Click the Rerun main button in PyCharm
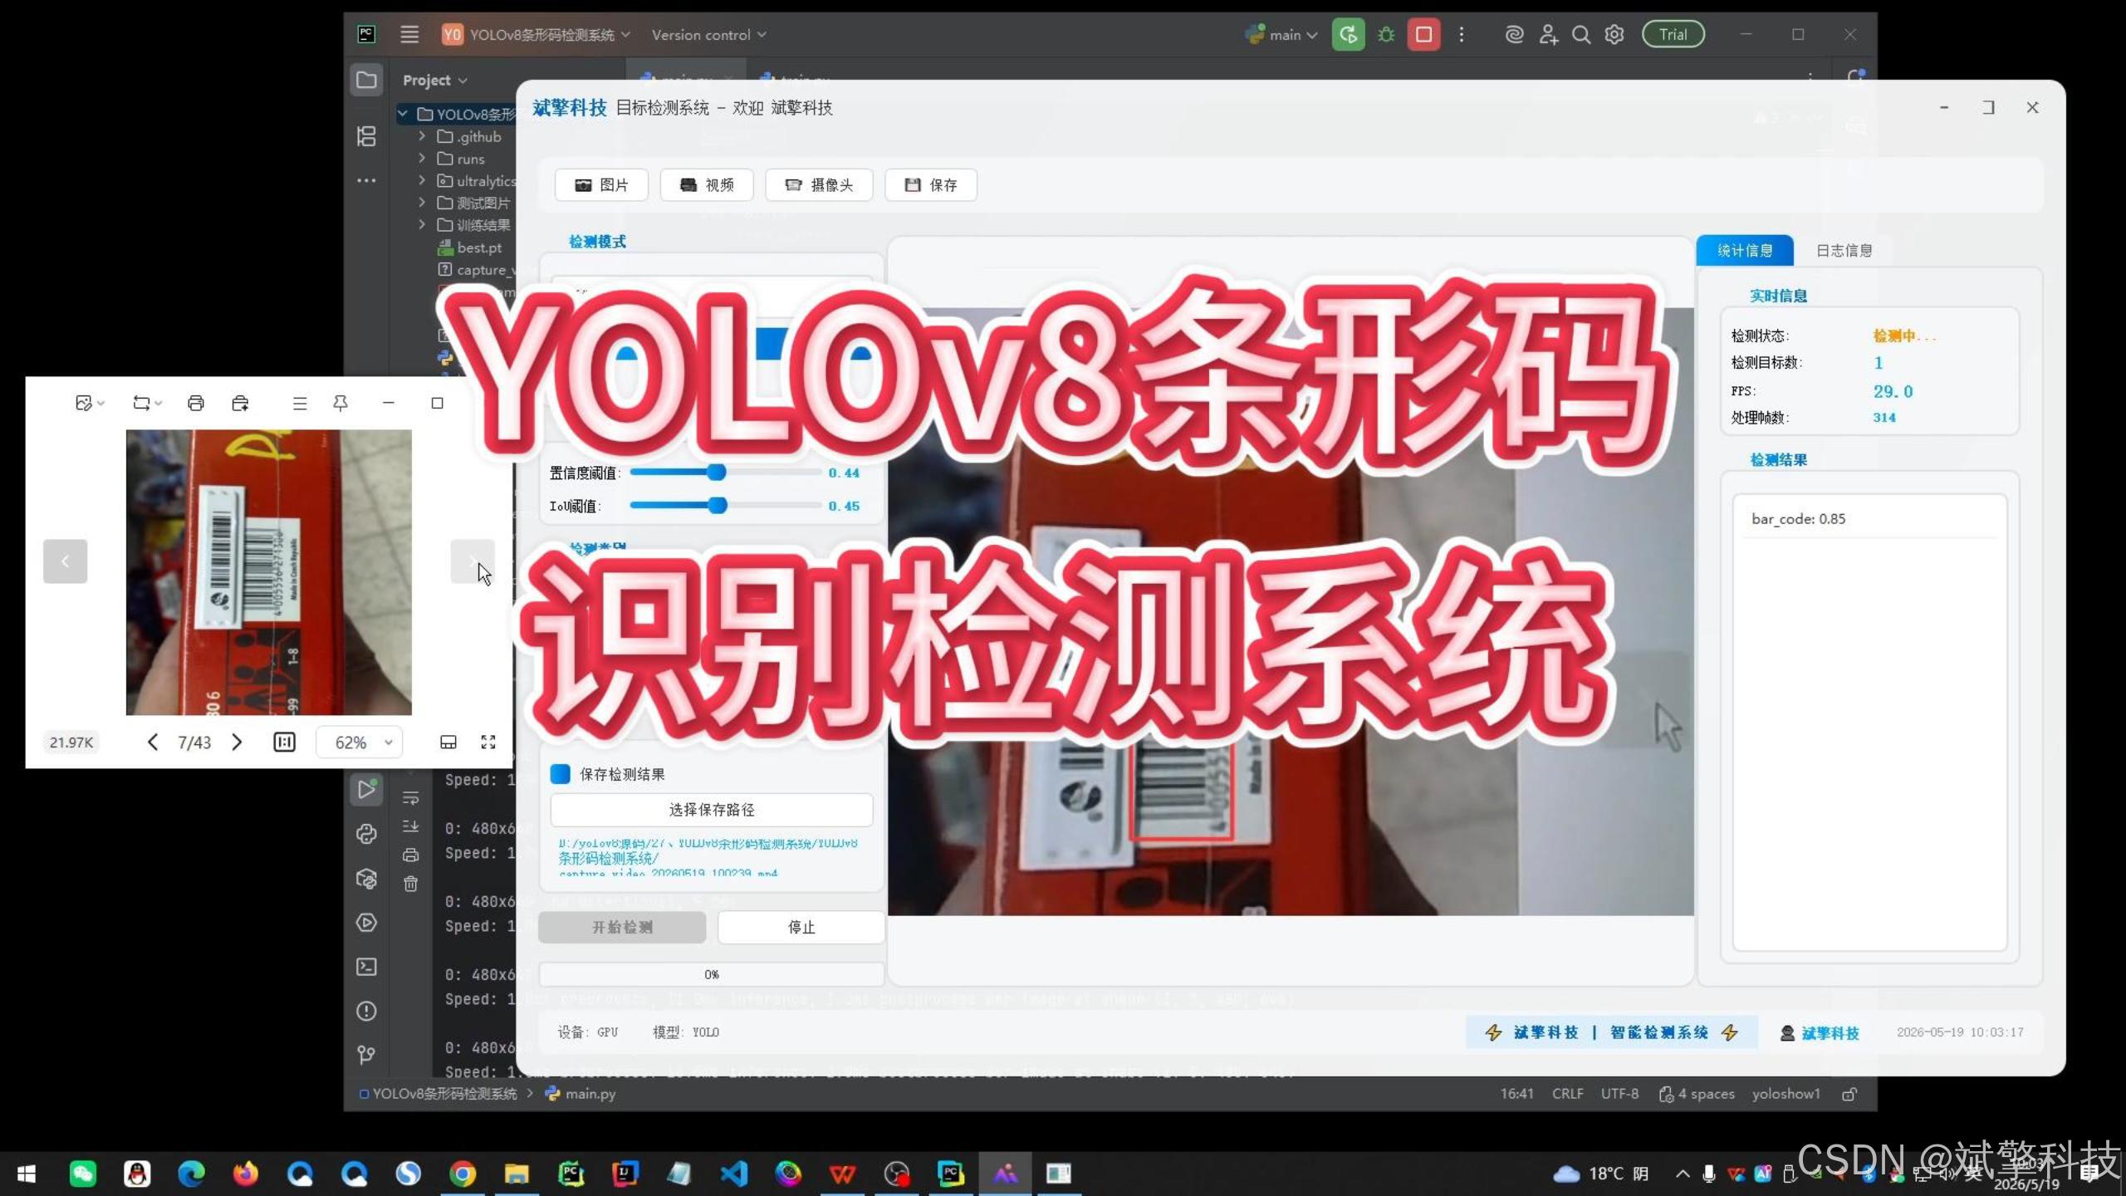Viewport: 2126px width, 1196px height. (1348, 34)
